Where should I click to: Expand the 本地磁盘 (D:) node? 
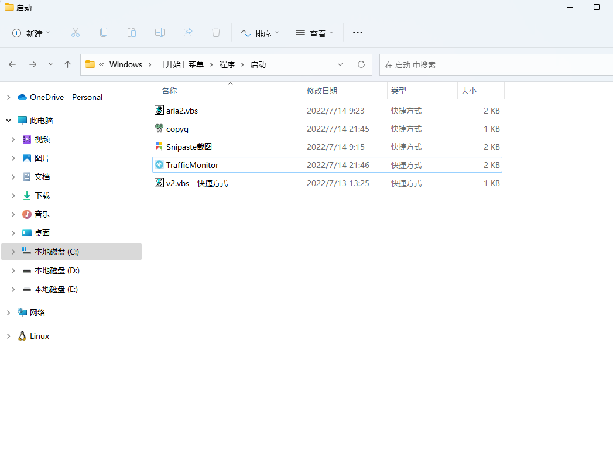click(x=13, y=271)
